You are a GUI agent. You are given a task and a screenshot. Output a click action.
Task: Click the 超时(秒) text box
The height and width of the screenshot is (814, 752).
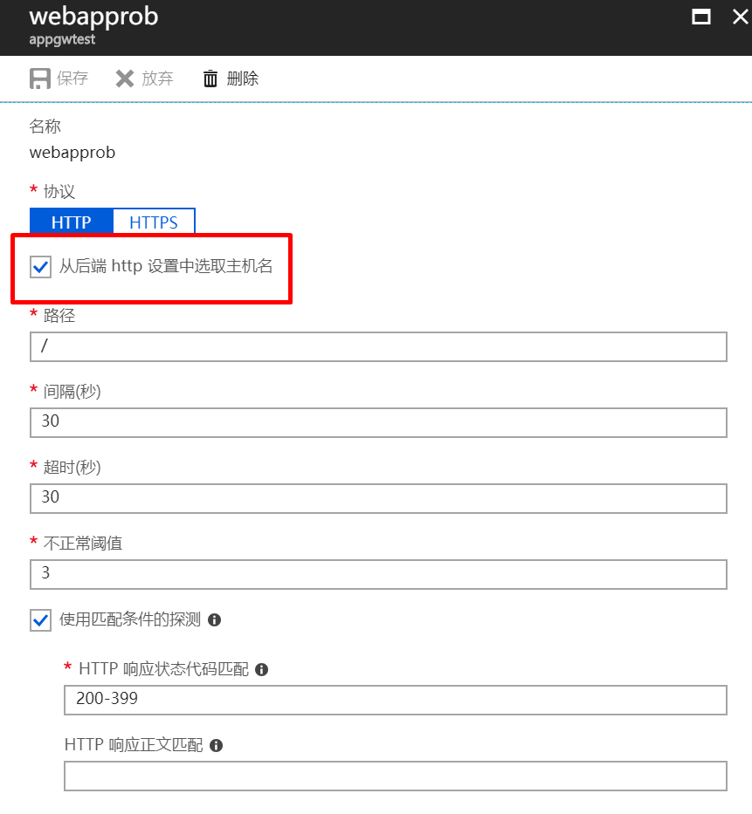377,498
